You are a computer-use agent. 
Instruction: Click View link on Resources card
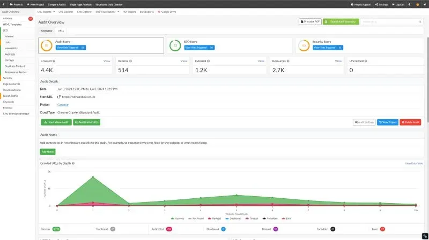[338, 61]
